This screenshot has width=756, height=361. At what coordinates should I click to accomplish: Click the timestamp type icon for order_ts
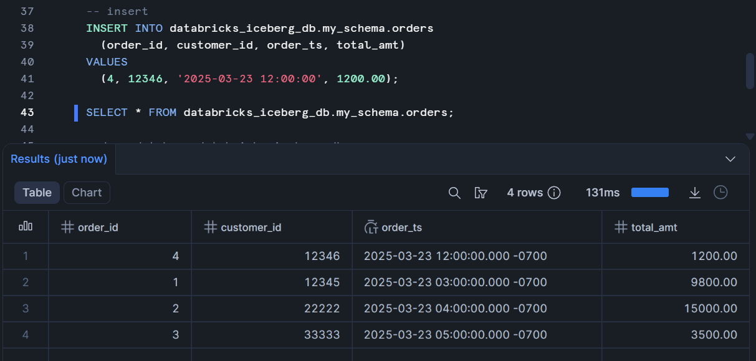point(371,228)
